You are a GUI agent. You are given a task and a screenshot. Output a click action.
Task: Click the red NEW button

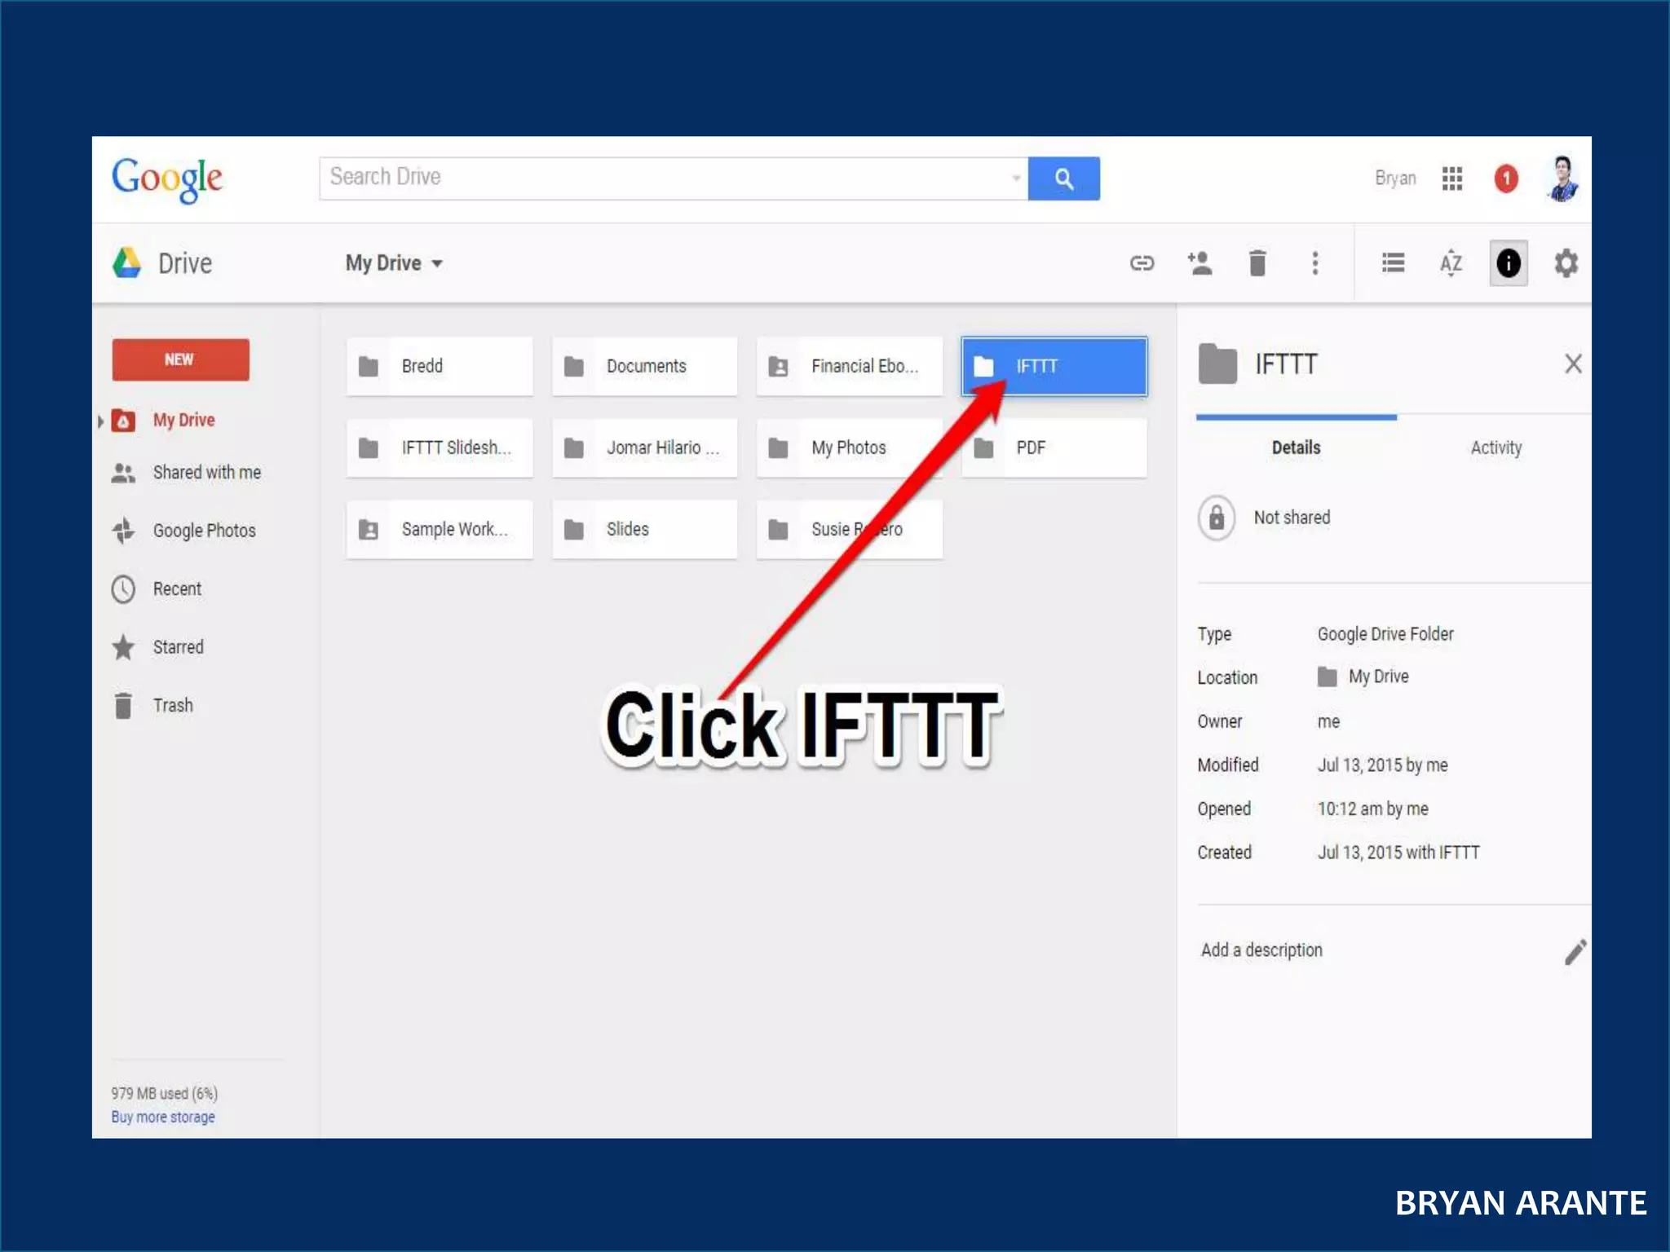pyautogui.click(x=180, y=359)
